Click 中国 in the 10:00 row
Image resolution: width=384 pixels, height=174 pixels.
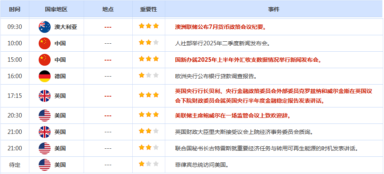(x=60, y=44)
